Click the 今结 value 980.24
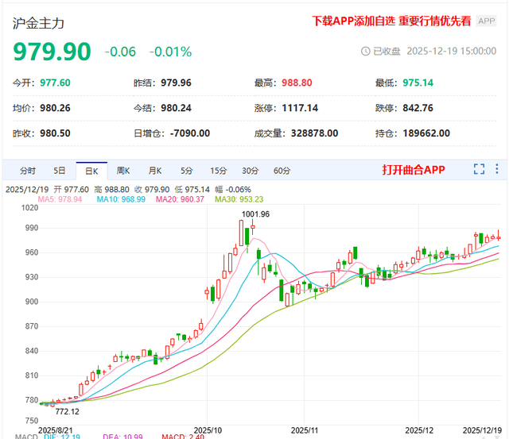Viewport: 509px width, 439px height. [x=176, y=108]
